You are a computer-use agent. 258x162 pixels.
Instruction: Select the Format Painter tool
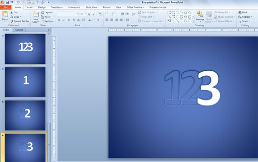tap(20, 21)
